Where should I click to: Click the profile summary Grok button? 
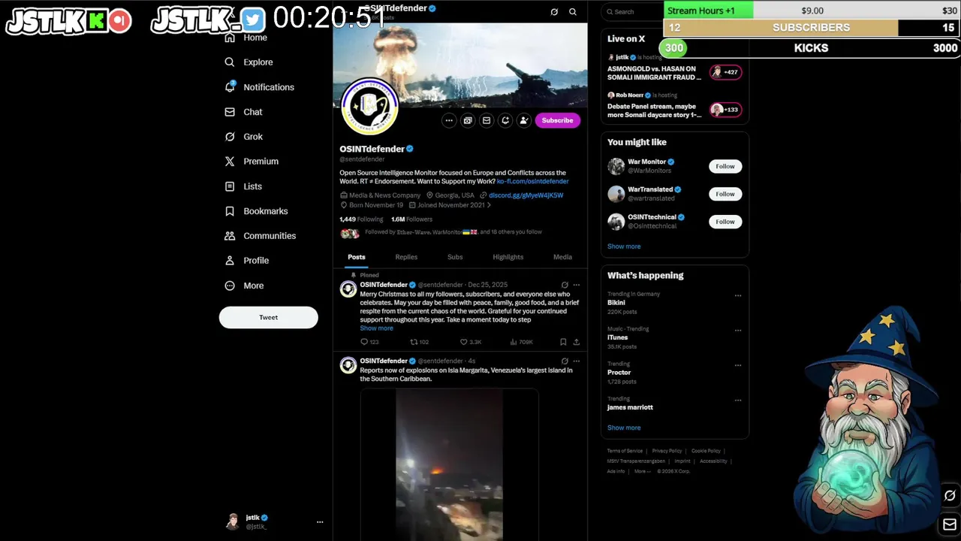468,120
